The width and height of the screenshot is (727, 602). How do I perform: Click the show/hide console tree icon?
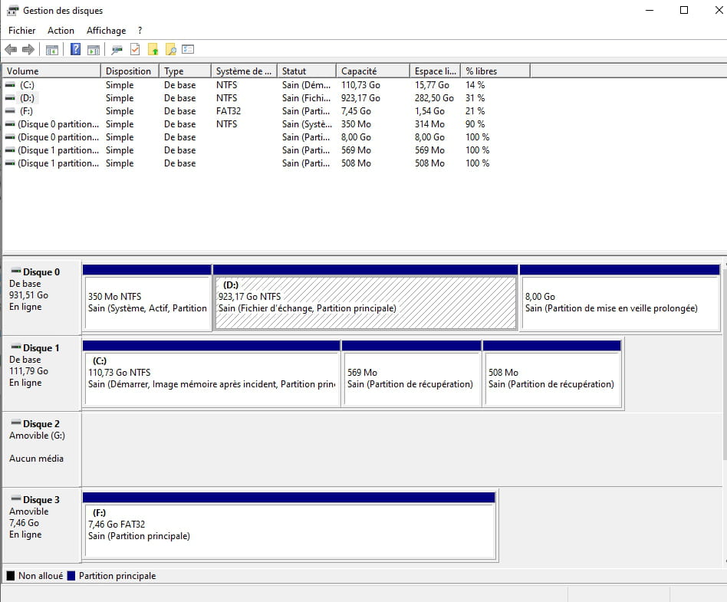(x=52, y=50)
